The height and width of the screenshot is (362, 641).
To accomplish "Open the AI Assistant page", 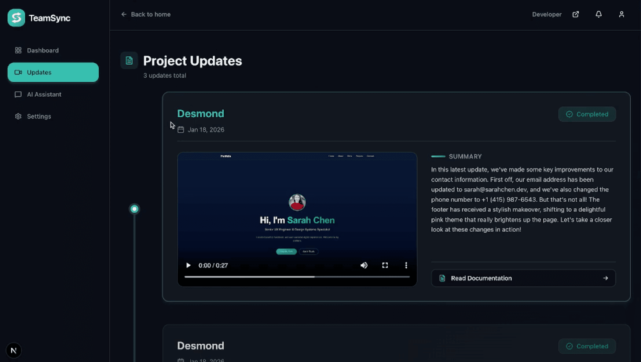I will click(44, 95).
